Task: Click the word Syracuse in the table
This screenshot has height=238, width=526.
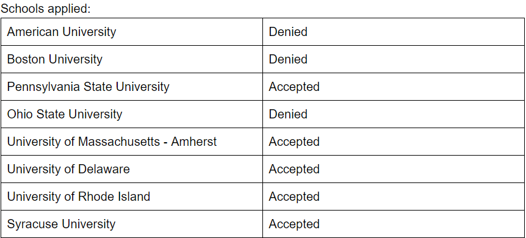Action: [33, 224]
